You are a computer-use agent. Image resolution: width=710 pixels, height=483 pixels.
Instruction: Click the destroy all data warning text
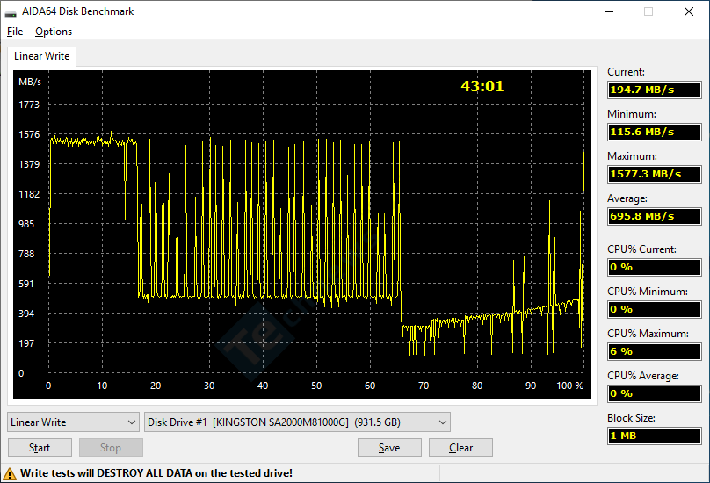pos(156,473)
